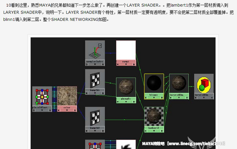This screenshot has height=149, width=237.
Task: Select the phongE1 material sphere swatch
Action: click(x=126, y=87)
